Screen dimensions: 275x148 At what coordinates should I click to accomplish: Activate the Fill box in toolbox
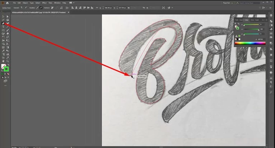(4, 66)
